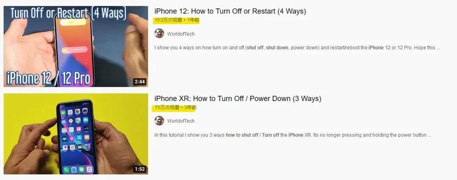Click the 75万次观看 view count text

coord(167,107)
